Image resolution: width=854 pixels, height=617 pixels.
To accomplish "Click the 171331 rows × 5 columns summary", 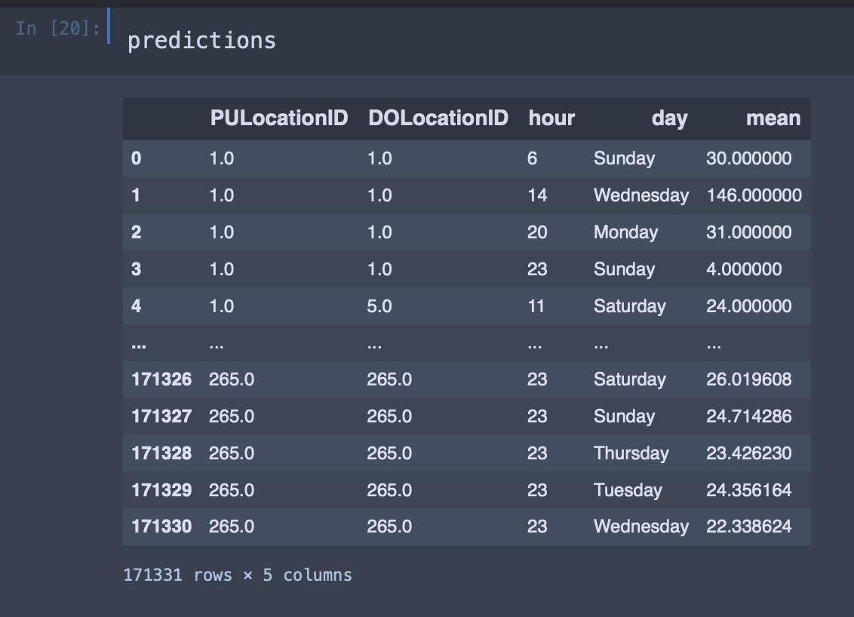I will point(238,575).
